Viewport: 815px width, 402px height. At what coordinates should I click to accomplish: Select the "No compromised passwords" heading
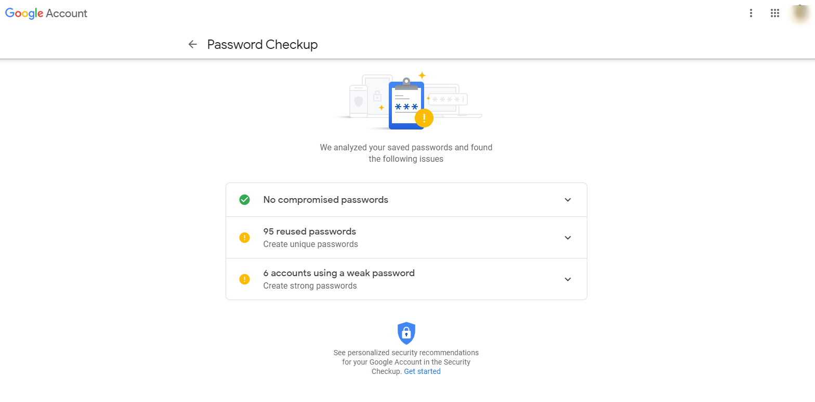point(325,200)
